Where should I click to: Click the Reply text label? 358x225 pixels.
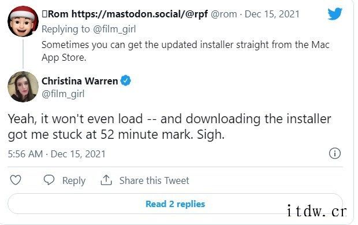[74, 180]
